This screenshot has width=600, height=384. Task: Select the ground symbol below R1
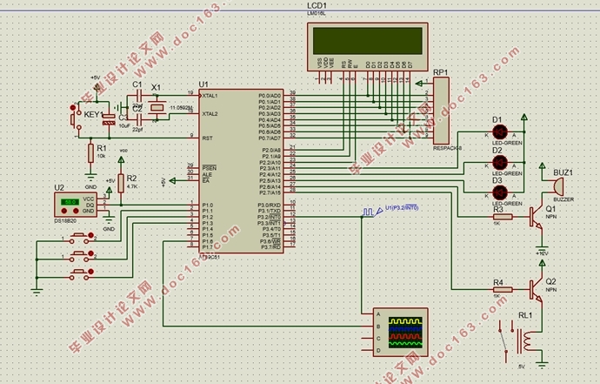click(90, 179)
